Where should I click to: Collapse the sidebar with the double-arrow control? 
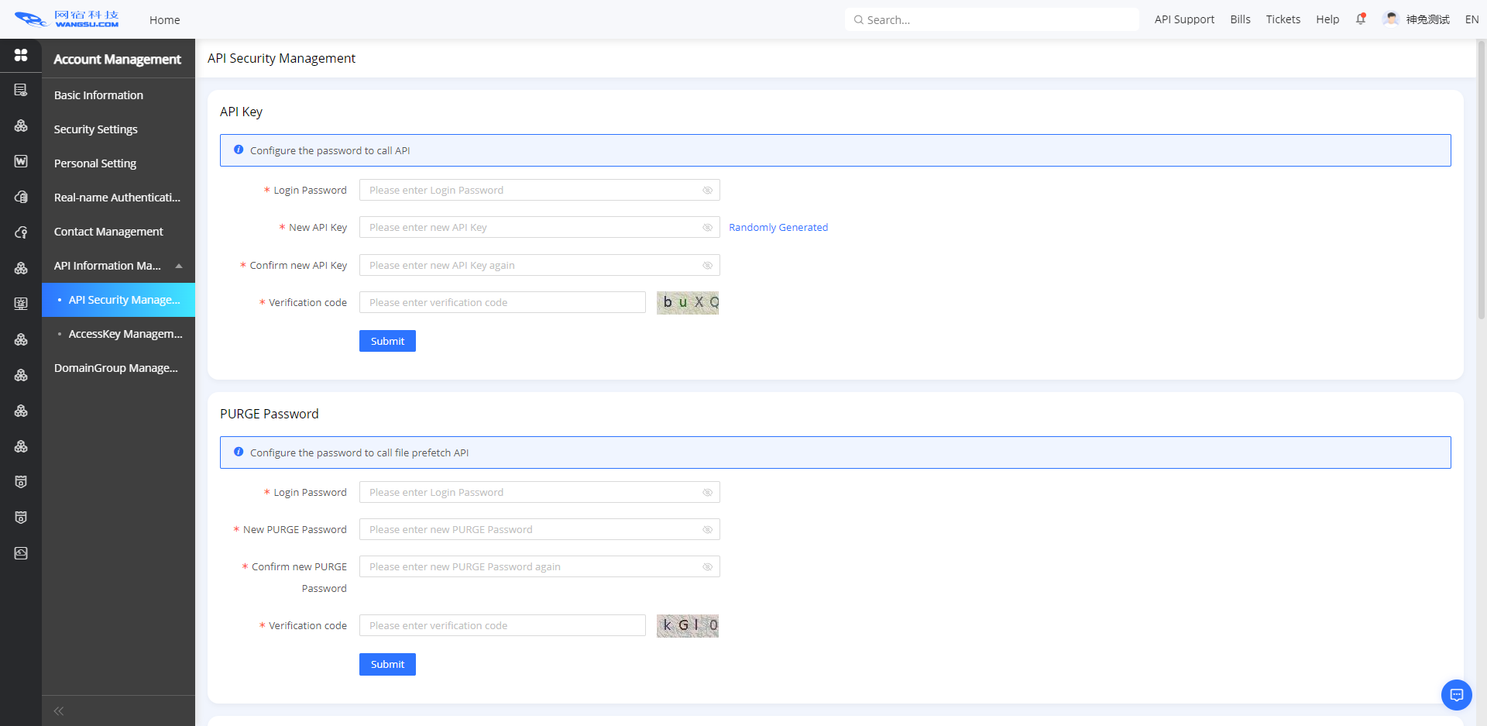(x=58, y=711)
